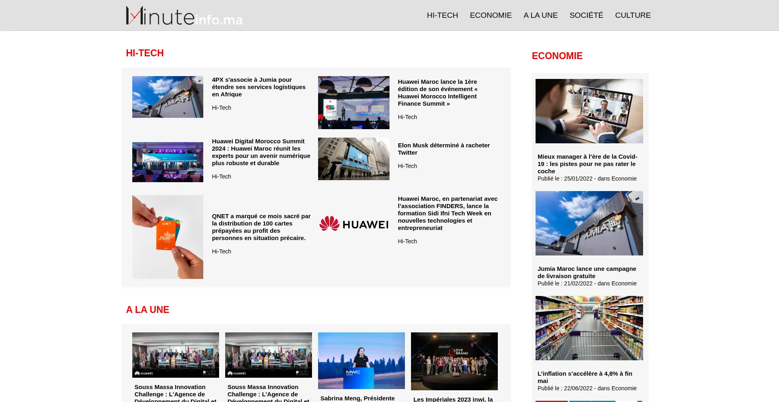This screenshot has width=779, height=402.
Task: Read Mieux manager à l'ère de la Covid-19
Action: click(587, 164)
